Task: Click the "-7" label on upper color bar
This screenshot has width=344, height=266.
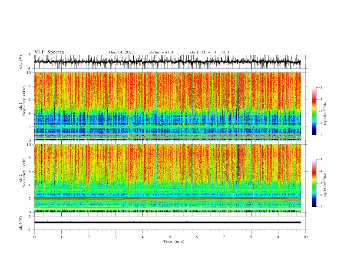Action: tap(320, 135)
